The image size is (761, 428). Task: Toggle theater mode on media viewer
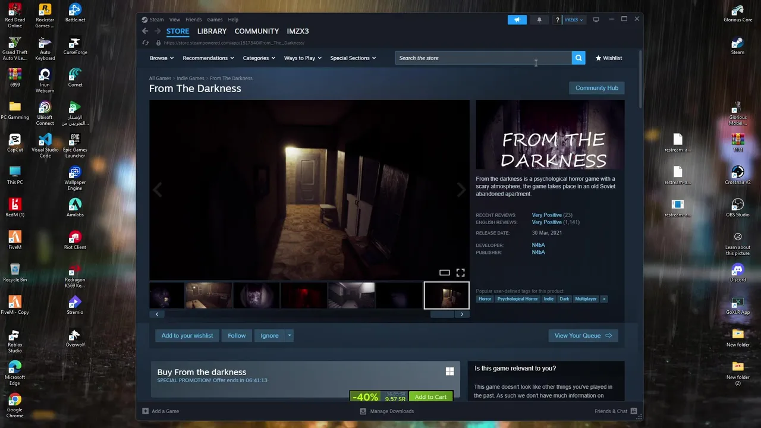[x=444, y=273]
